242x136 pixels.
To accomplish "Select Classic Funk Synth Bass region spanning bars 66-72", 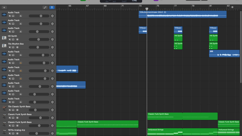I will (x=108, y=124).
